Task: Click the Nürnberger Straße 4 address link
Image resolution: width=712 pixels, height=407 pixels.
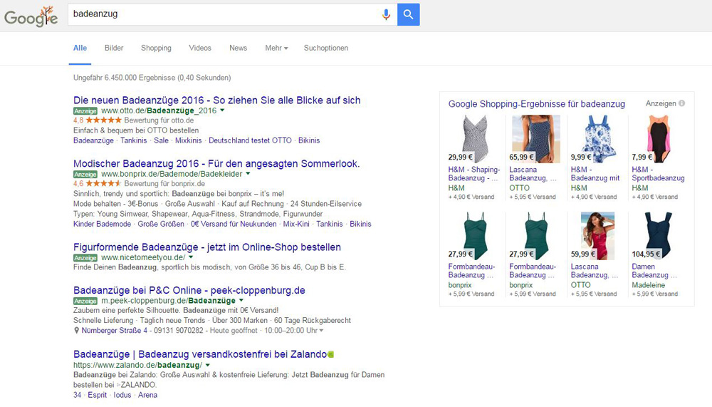Action: 115,331
